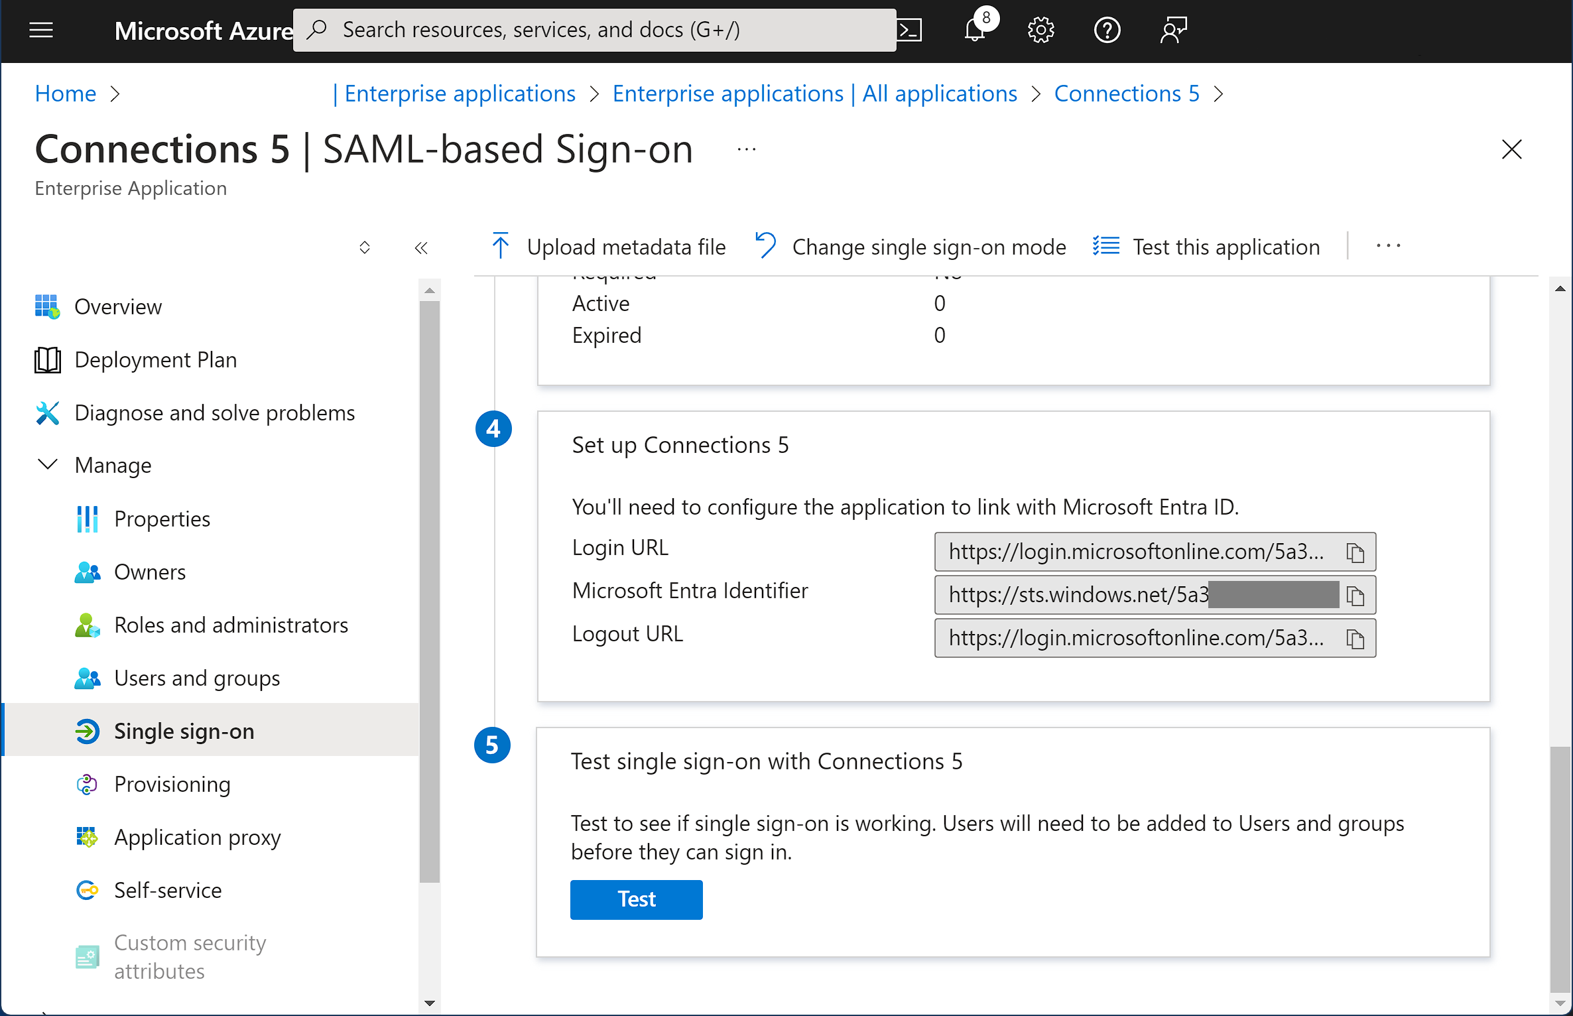Screen dimensions: 1573x1016
Task: Click the Overview icon in sidebar
Action: pos(48,306)
